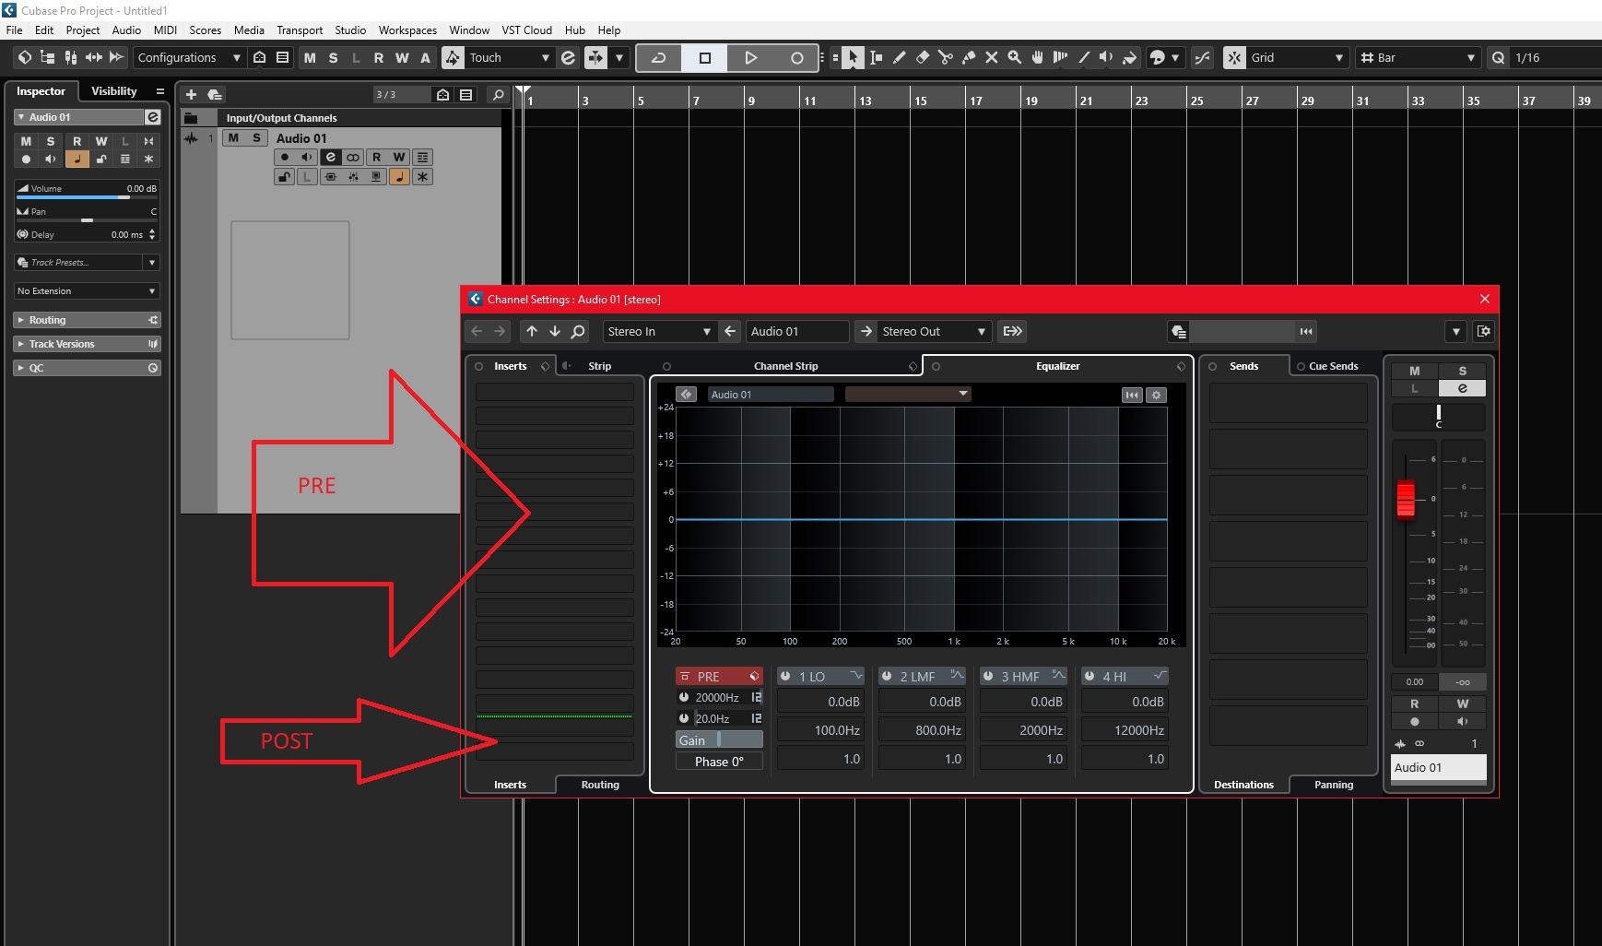Enable the 4 HI equalizer band

click(x=1090, y=676)
